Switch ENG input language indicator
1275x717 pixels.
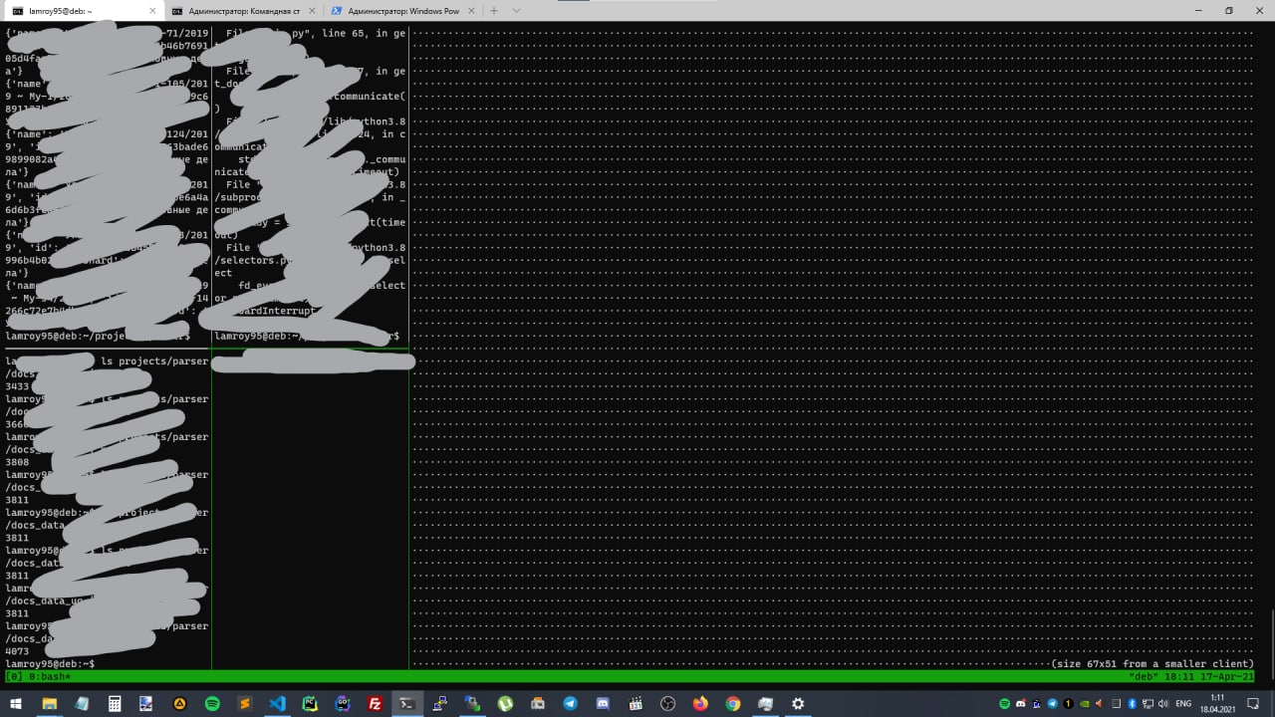click(x=1183, y=703)
